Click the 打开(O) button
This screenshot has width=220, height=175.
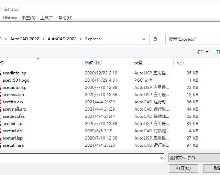[x=184, y=168]
